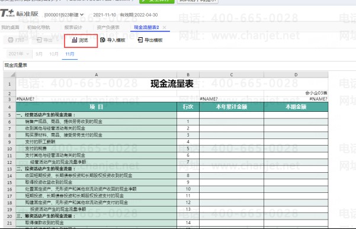Click 支付其他与经营活动有关的现金 cell

(97, 156)
